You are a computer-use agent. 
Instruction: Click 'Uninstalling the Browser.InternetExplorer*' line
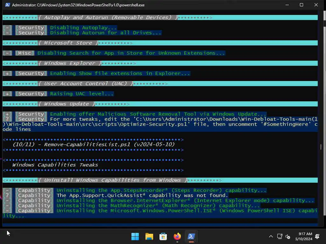(x=185, y=200)
